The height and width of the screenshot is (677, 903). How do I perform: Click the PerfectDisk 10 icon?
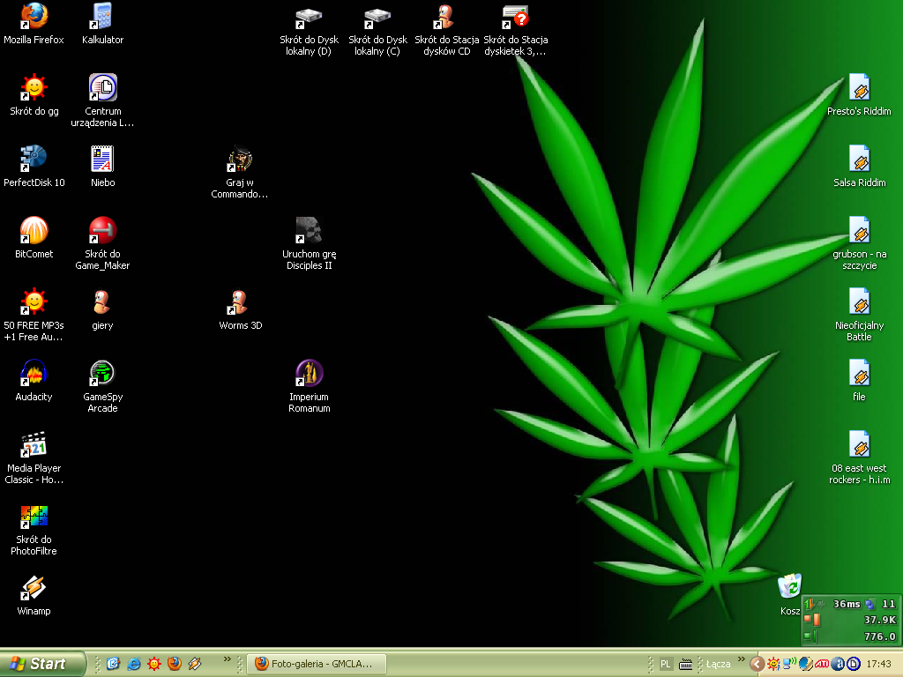(x=34, y=160)
